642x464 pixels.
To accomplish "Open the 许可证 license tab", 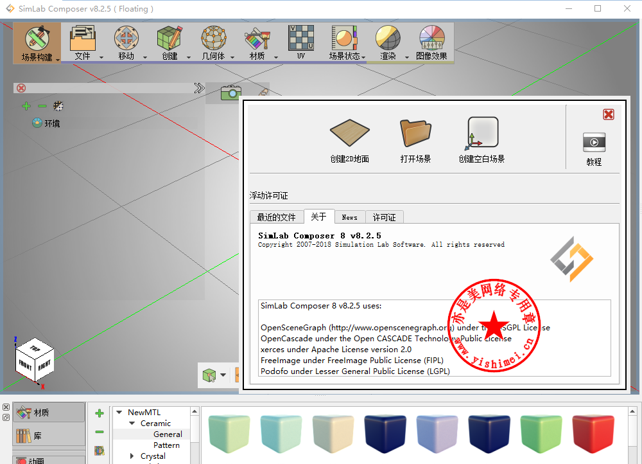I will [384, 217].
